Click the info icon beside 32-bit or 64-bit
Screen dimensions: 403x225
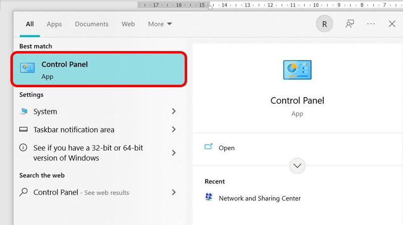23,148
